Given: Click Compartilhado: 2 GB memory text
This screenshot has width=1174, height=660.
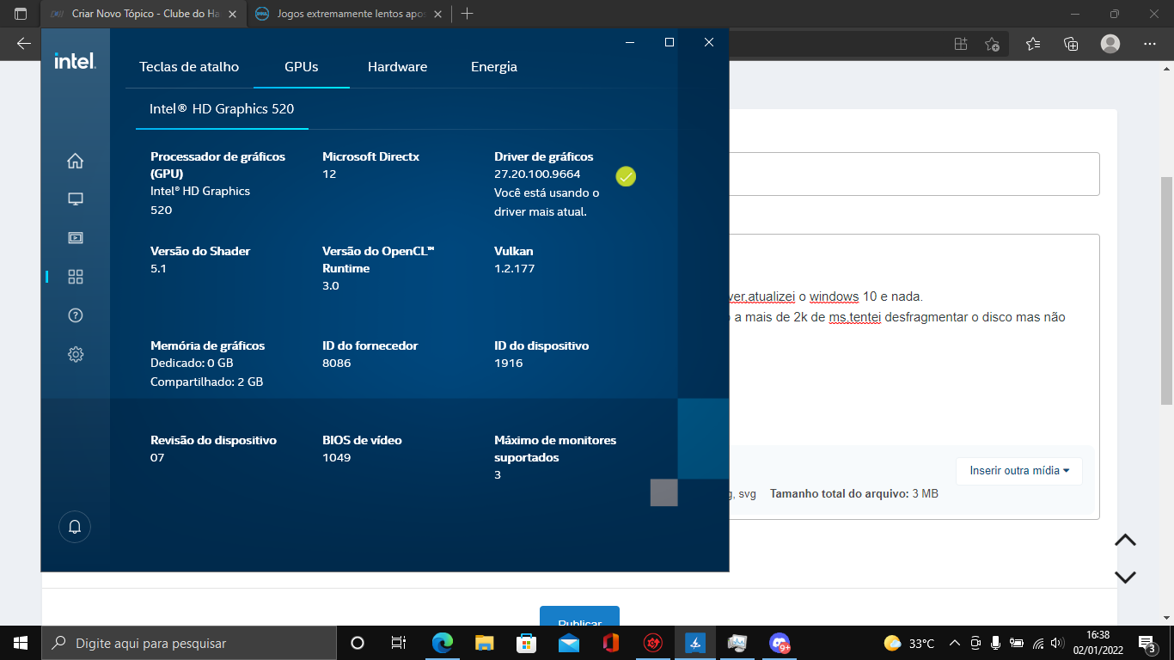Looking at the screenshot, I should click(206, 382).
